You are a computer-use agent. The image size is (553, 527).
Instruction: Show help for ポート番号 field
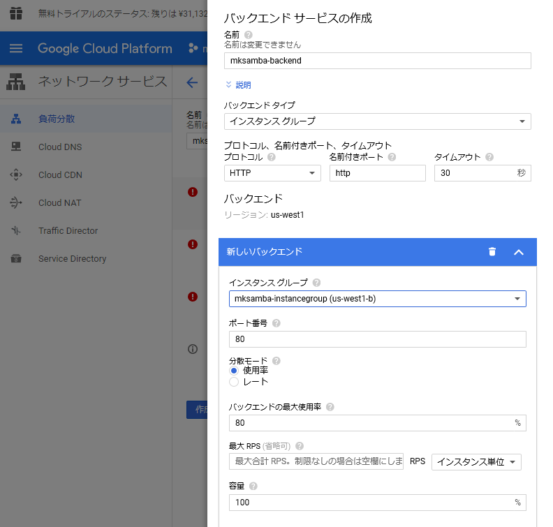(x=276, y=323)
